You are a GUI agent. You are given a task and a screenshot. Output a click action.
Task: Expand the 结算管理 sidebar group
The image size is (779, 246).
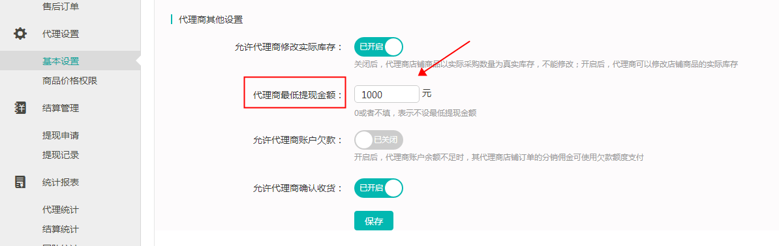point(61,108)
